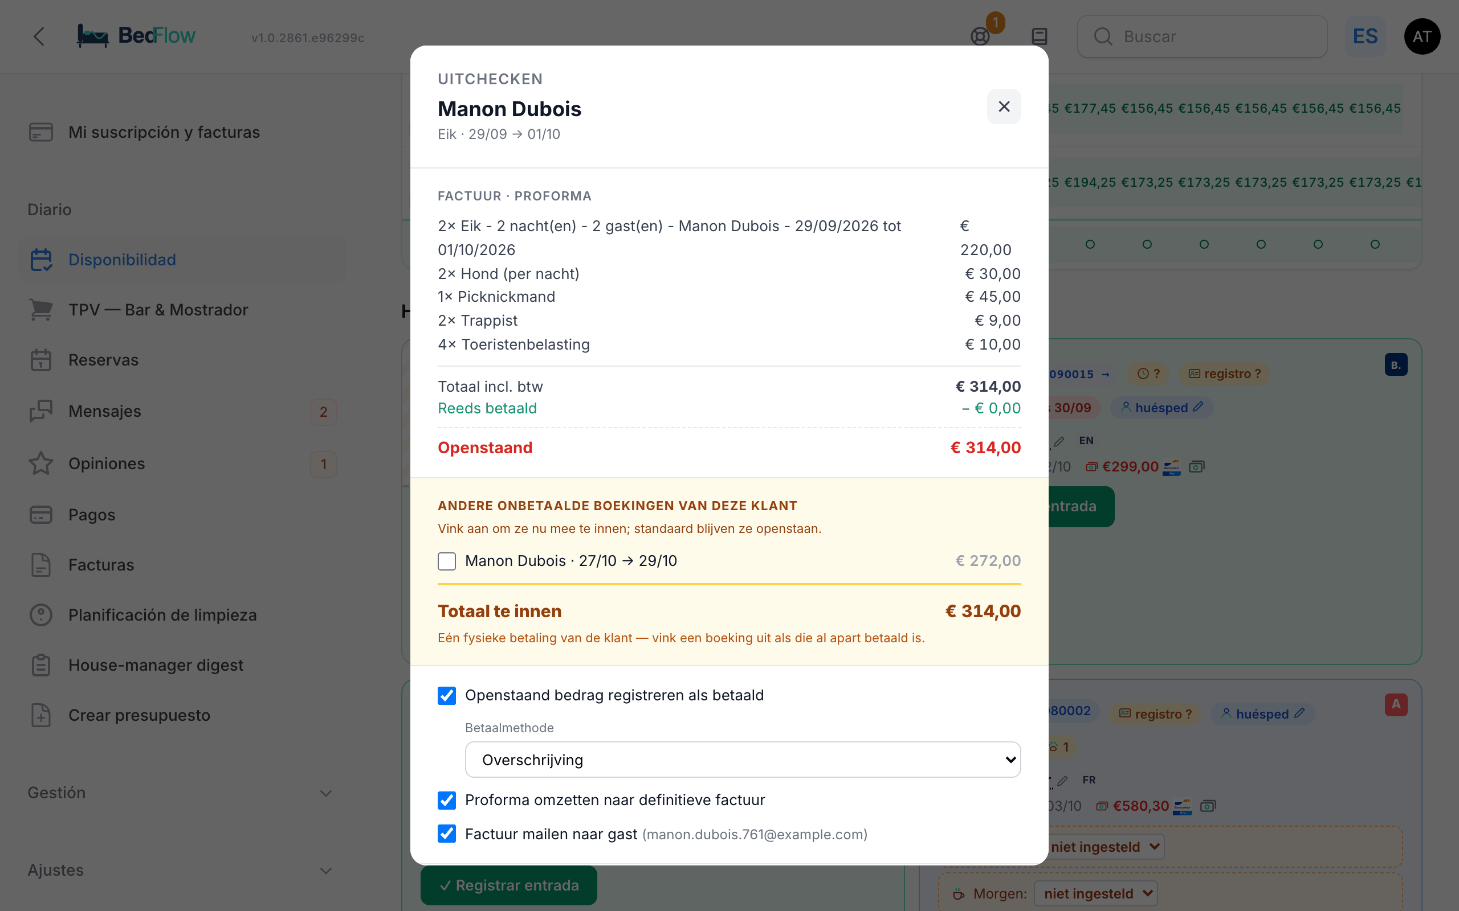Viewport: 1459px width, 911px height.
Task: Click the AT user avatar
Action: click(x=1421, y=37)
